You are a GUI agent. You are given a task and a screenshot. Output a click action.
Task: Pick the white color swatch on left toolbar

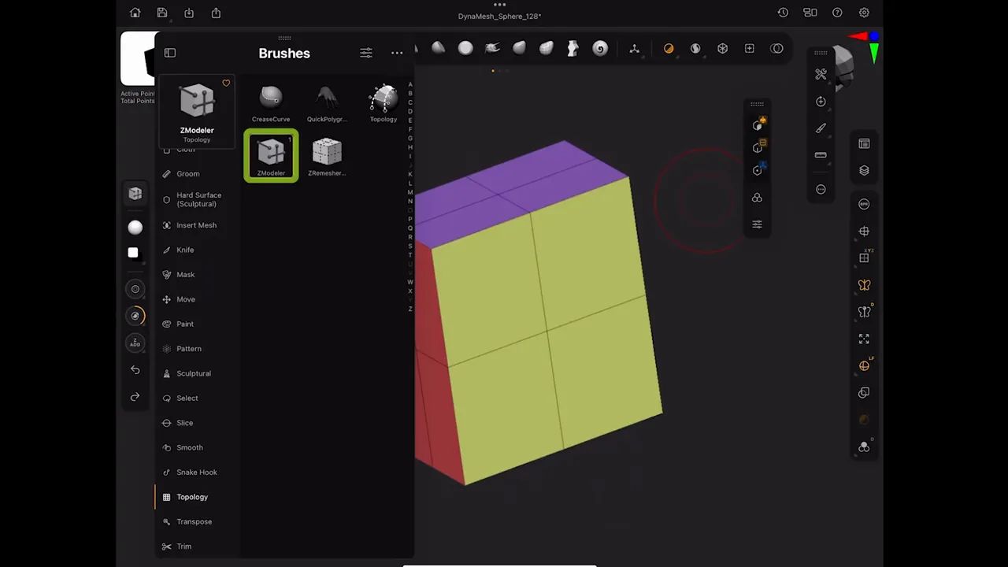pyautogui.click(x=133, y=253)
